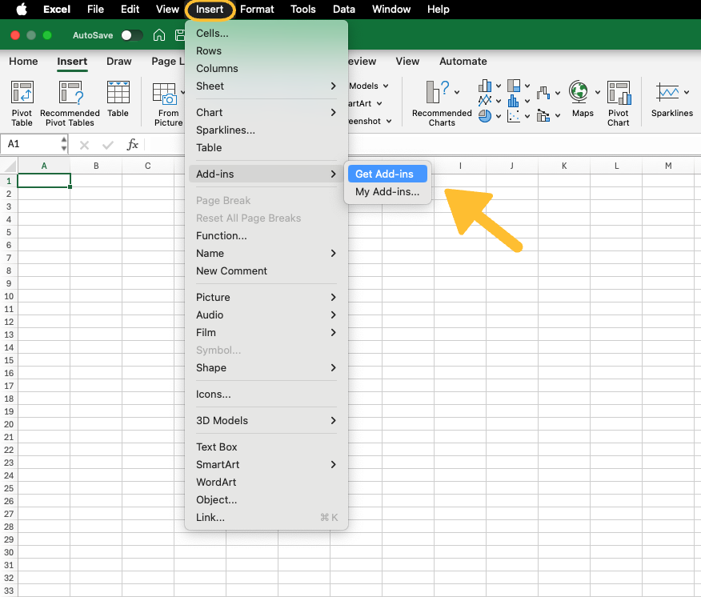Open the Apple menu
Image resolution: width=701 pixels, height=597 pixels.
22,10
